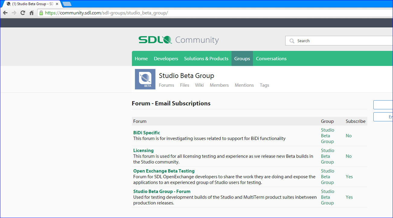Viewport: 393px width, 218px height.
Task: Click the browser home icon
Action: [x=31, y=13]
